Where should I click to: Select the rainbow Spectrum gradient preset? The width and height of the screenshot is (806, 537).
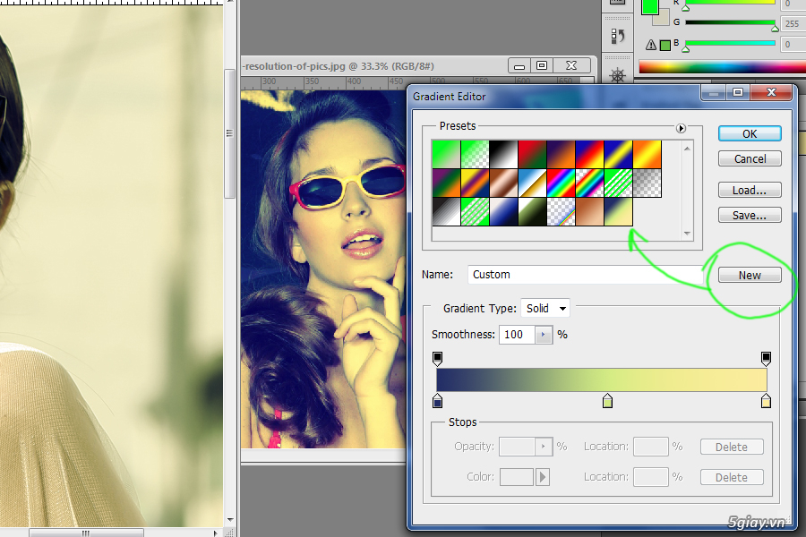click(x=561, y=183)
